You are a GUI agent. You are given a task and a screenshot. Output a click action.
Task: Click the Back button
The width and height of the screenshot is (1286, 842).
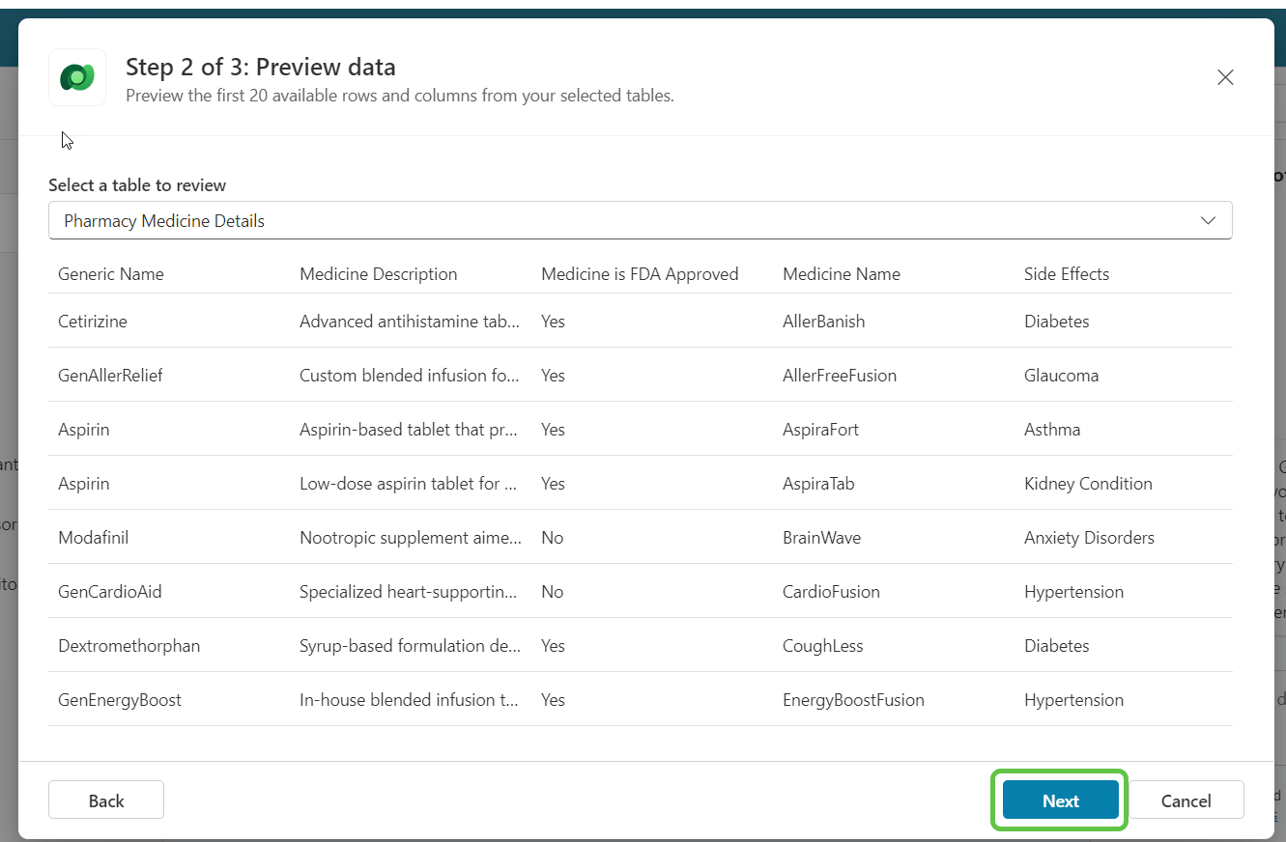[x=105, y=800]
